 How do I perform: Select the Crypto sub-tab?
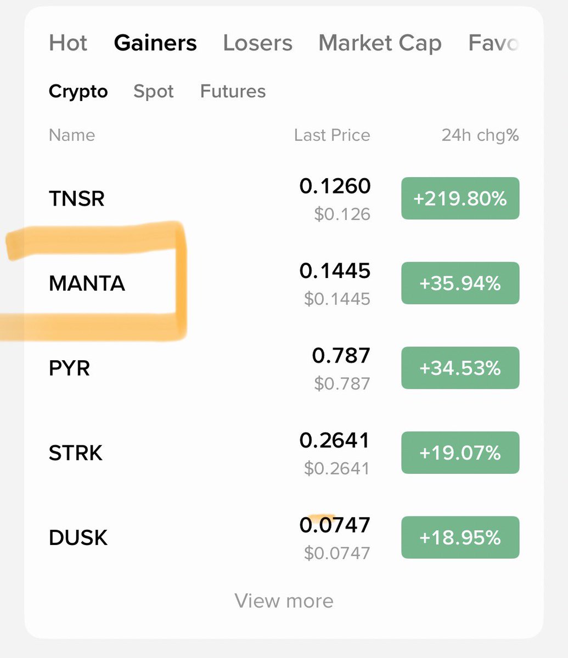tap(78, 92)
